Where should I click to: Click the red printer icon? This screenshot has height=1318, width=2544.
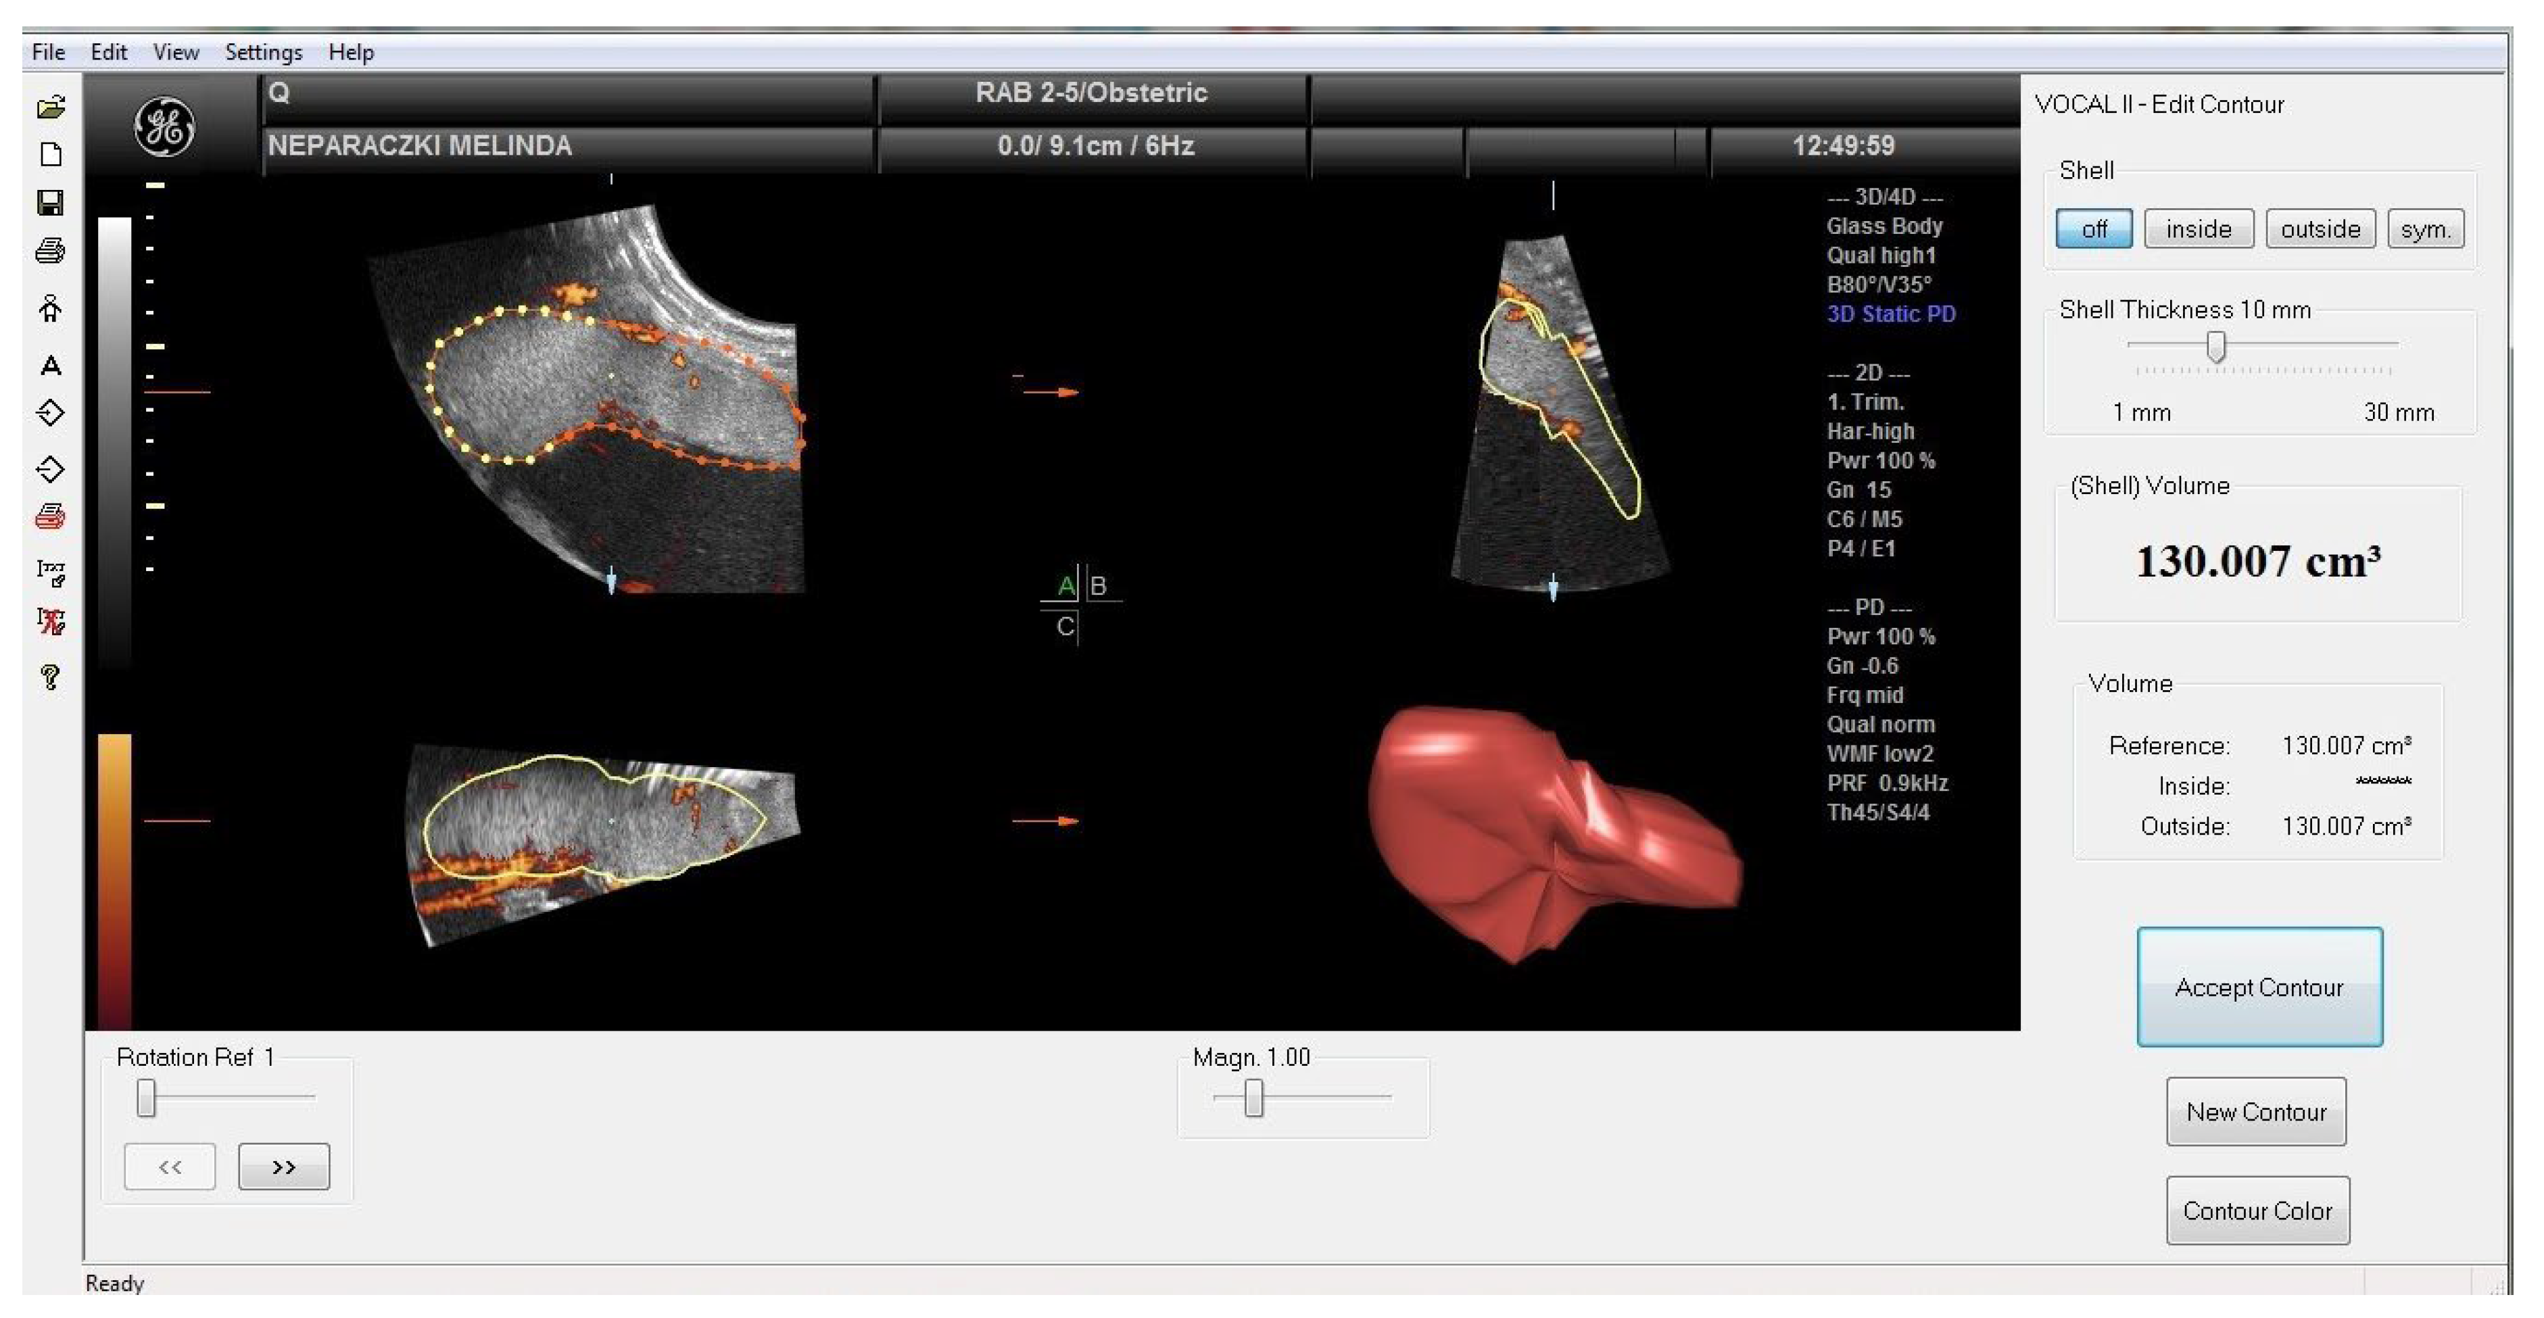tap(51, 516)
